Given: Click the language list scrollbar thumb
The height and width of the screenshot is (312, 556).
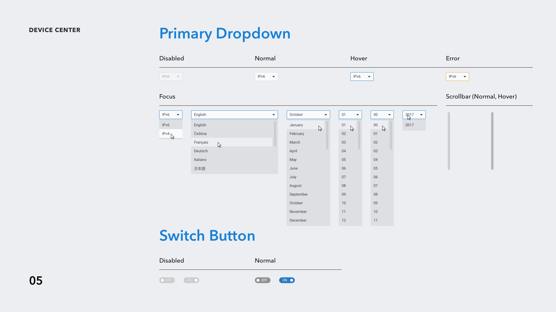Looking at the screenshot, I should pyautogui.click(x=275, y=133).
